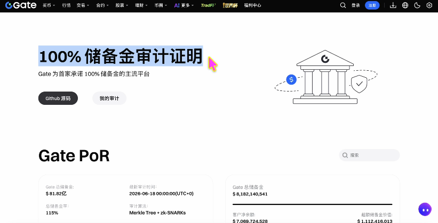Expand the 交易 dropdown menu

pyautogui.click(x=83, y=5)
